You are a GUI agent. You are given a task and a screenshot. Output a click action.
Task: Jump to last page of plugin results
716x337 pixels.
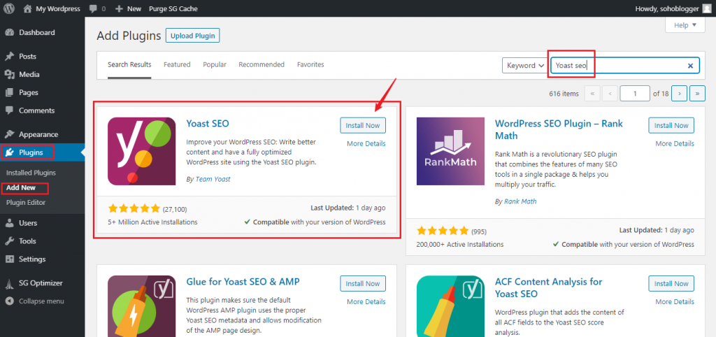697,93
